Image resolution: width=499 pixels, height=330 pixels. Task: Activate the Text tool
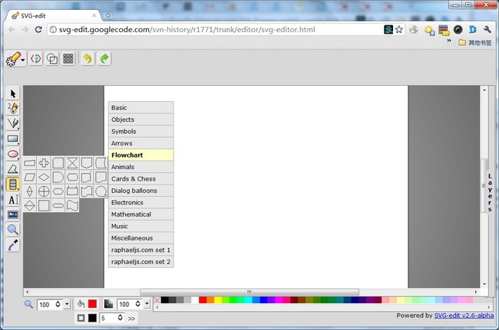13,200
